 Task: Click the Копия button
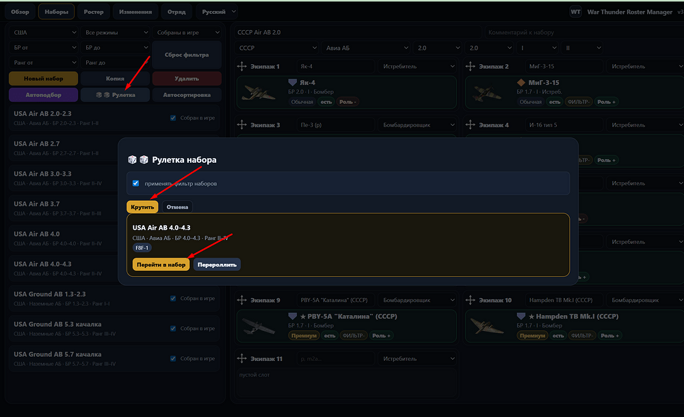coord(115,79)
